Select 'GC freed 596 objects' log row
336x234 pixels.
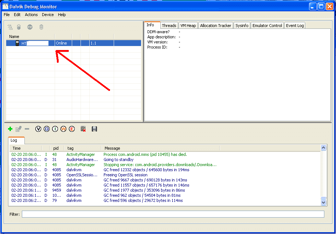click(165, 200)
